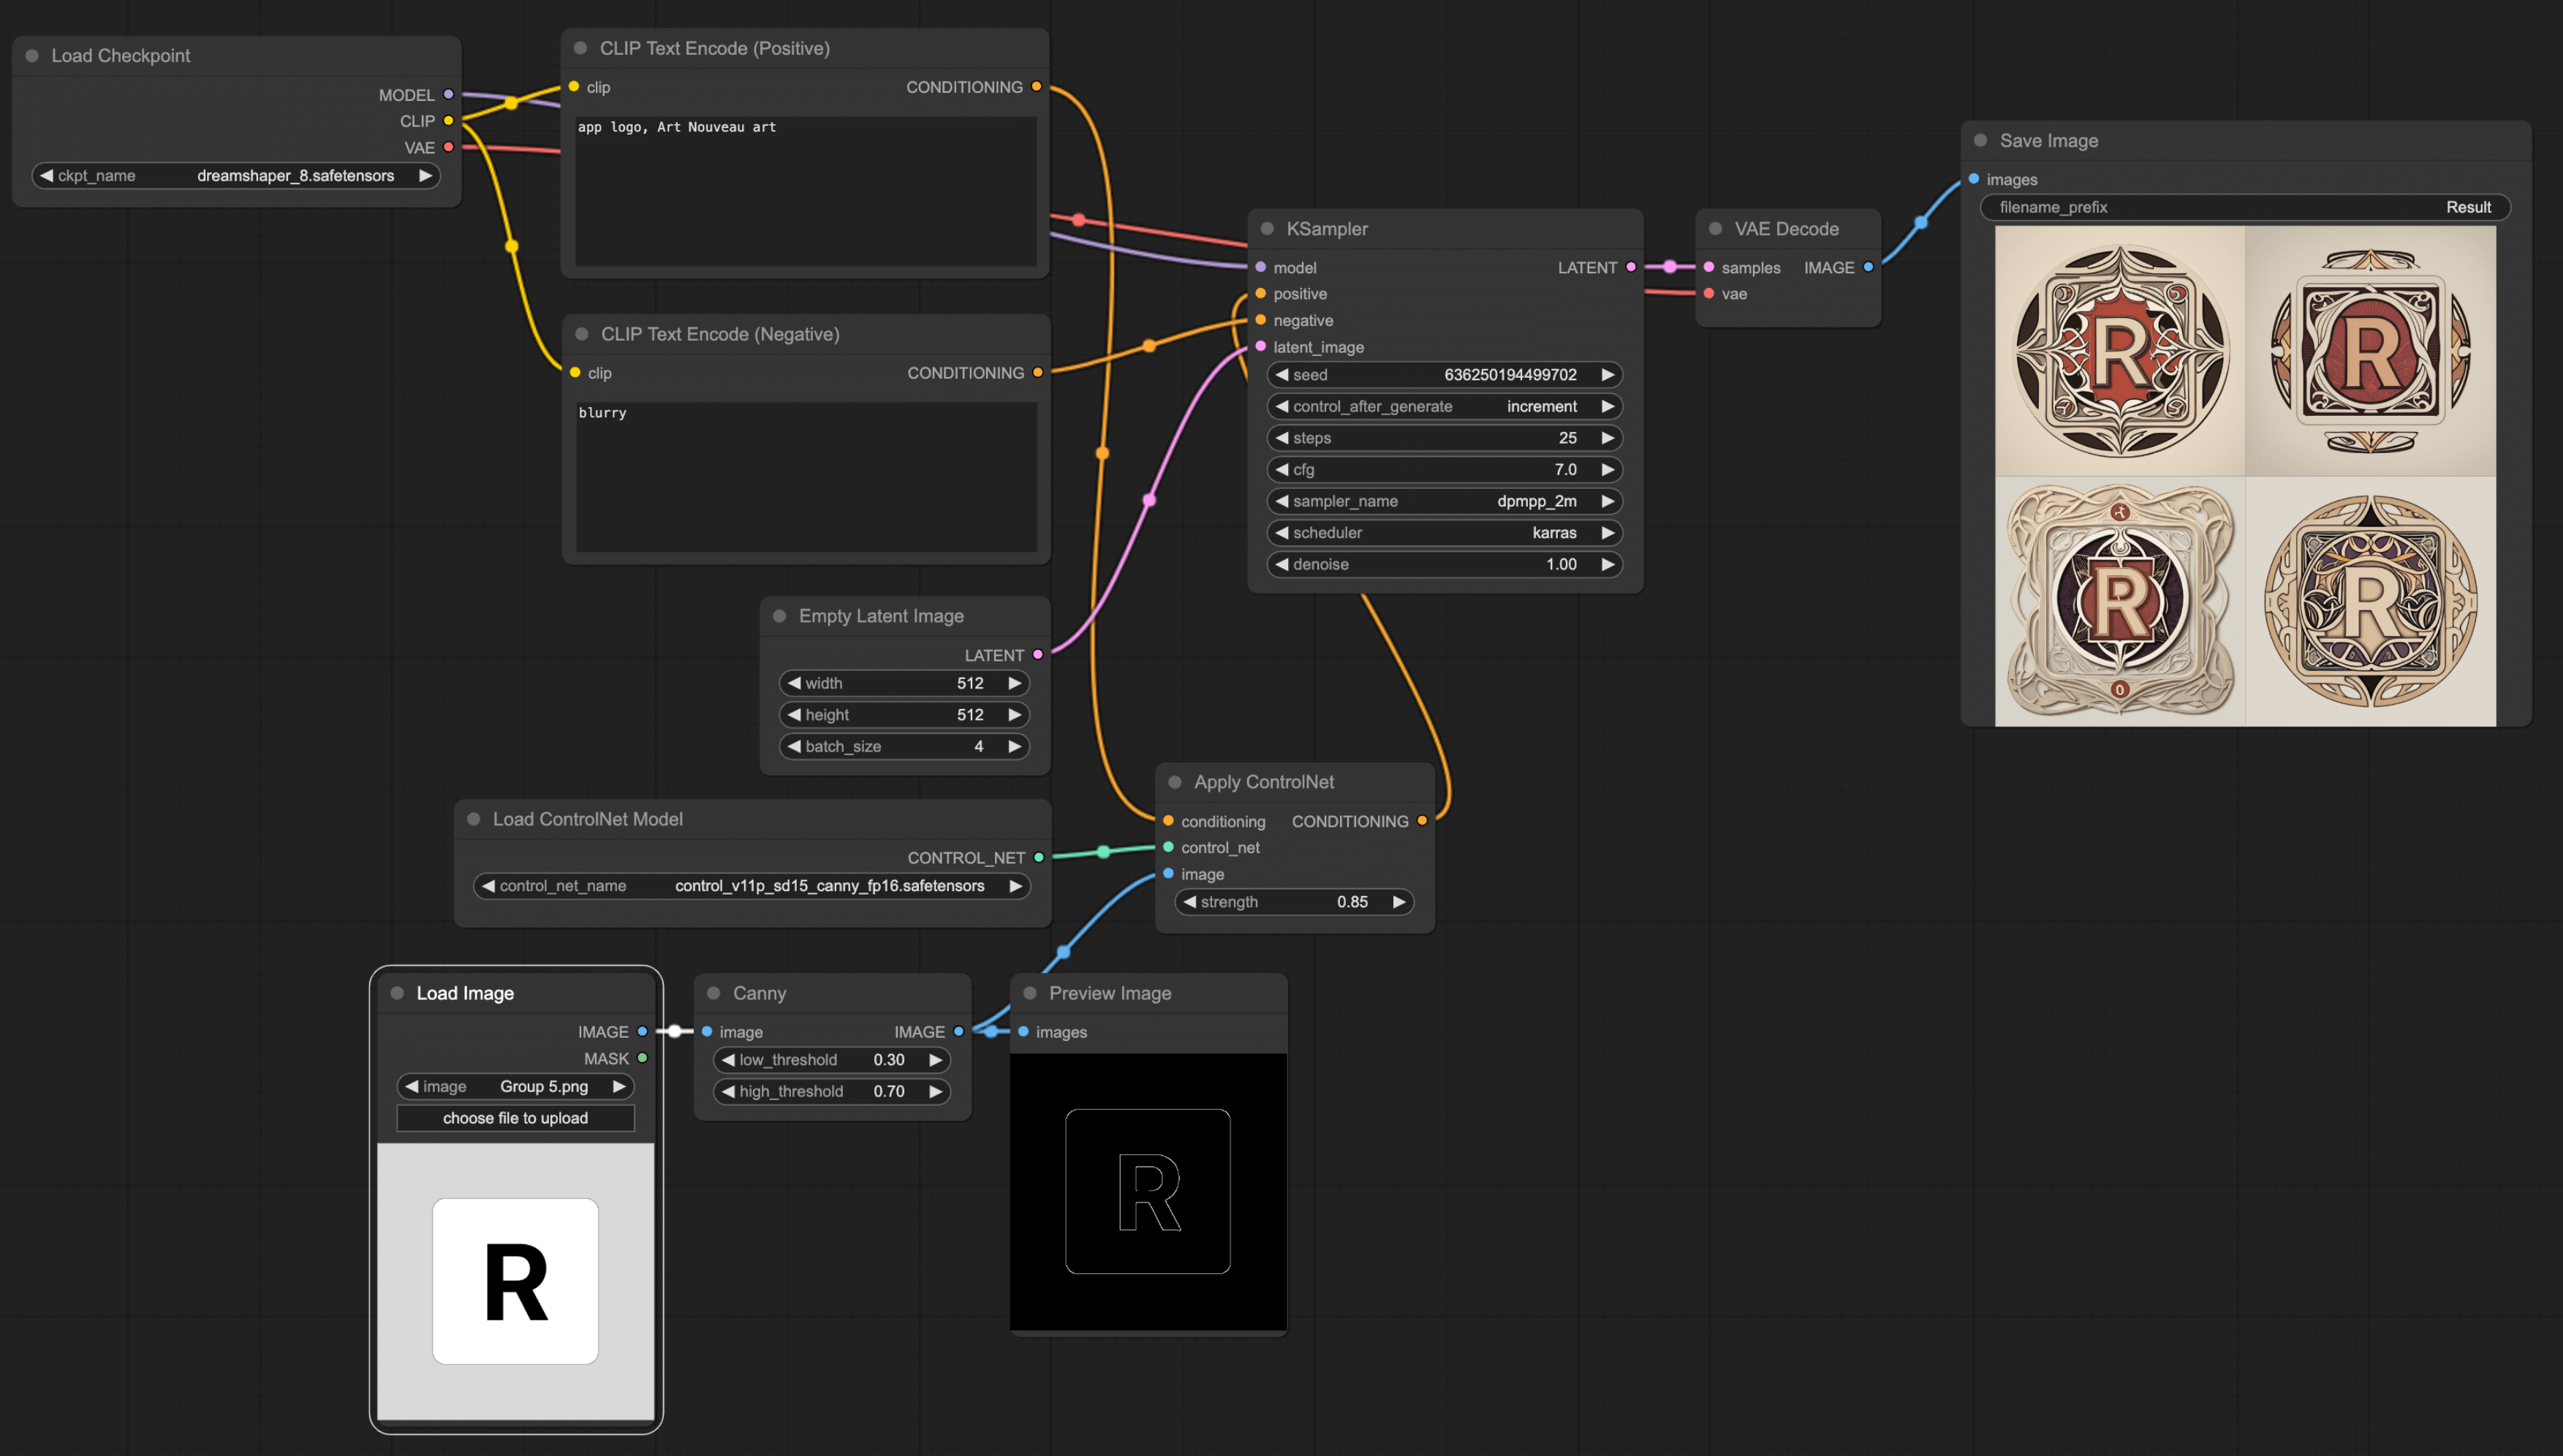Decrease low_threshold with left arrow

[x=728, y=1060]
